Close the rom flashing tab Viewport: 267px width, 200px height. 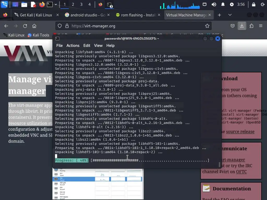click(159, 15)
